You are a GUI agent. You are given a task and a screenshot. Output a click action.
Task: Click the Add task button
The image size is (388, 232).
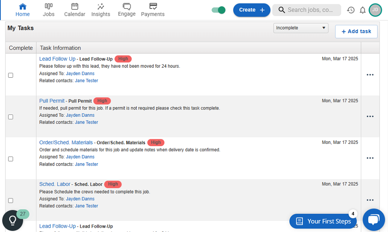click(x=356, y=31)
